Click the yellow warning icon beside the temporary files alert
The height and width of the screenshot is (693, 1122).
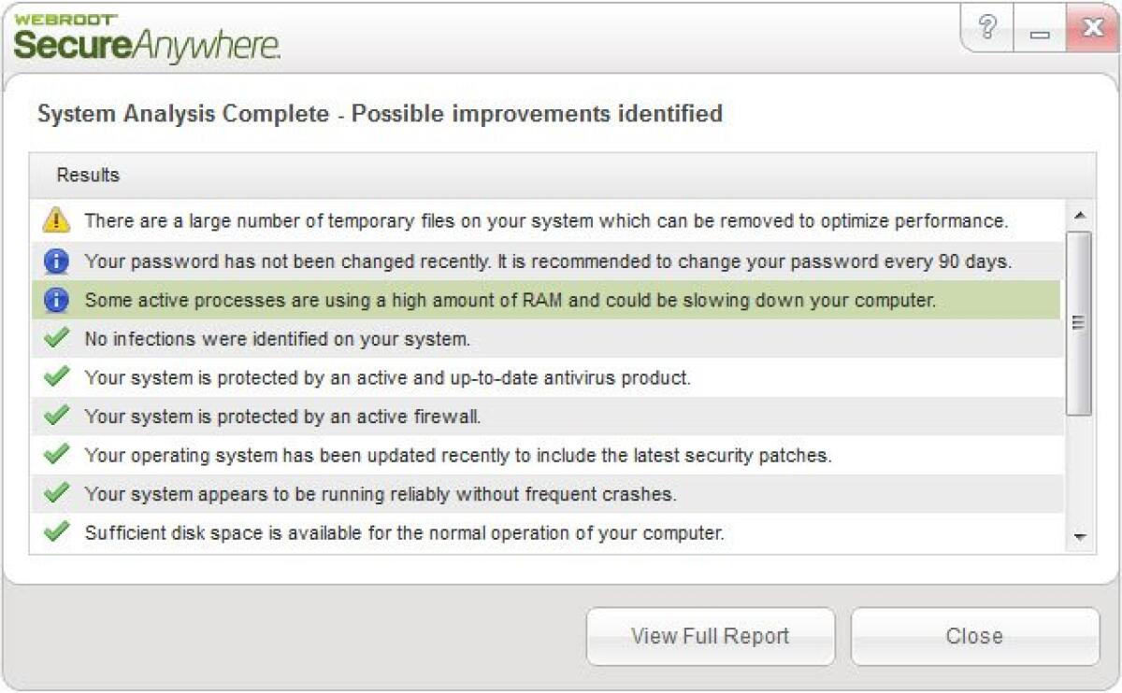coord(56,220)
